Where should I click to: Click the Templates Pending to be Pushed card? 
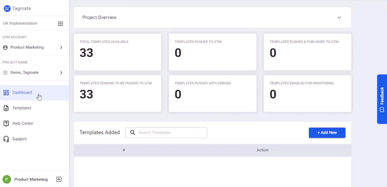pyautogui.click(x=118, y=94)
